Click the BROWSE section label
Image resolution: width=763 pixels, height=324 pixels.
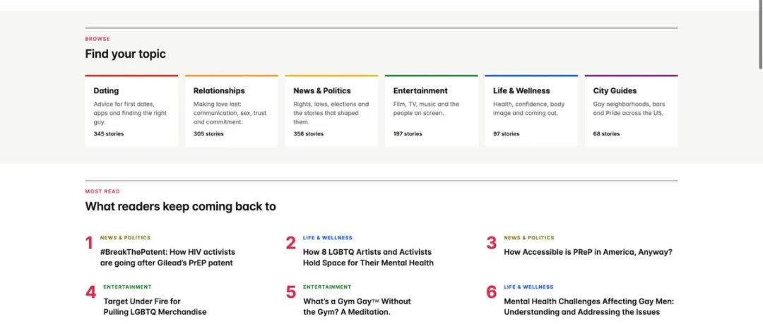pos(97,39)
